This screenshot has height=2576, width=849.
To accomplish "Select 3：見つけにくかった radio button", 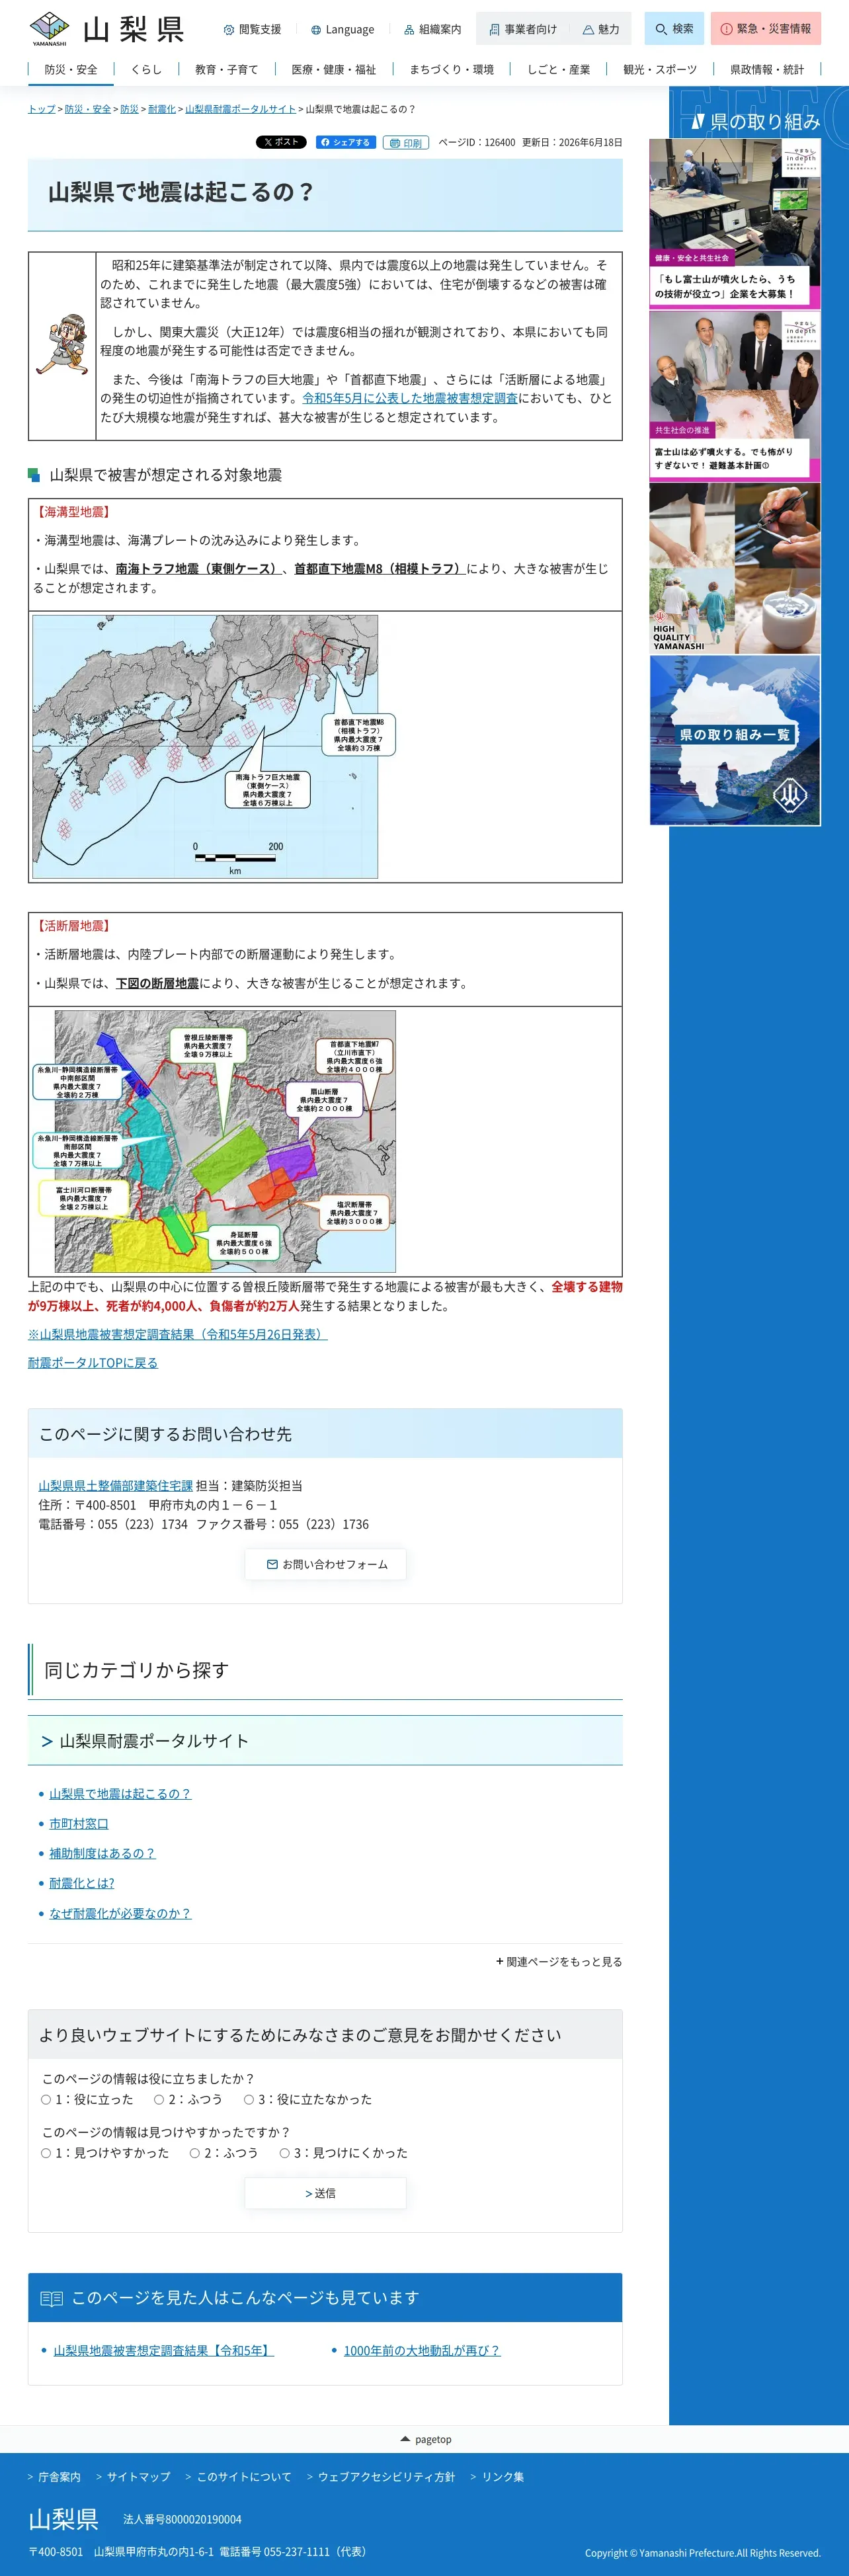I will (285, 2153).
